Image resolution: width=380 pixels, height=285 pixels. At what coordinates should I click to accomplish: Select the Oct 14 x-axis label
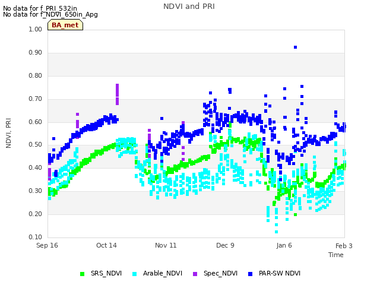(106, 245)
